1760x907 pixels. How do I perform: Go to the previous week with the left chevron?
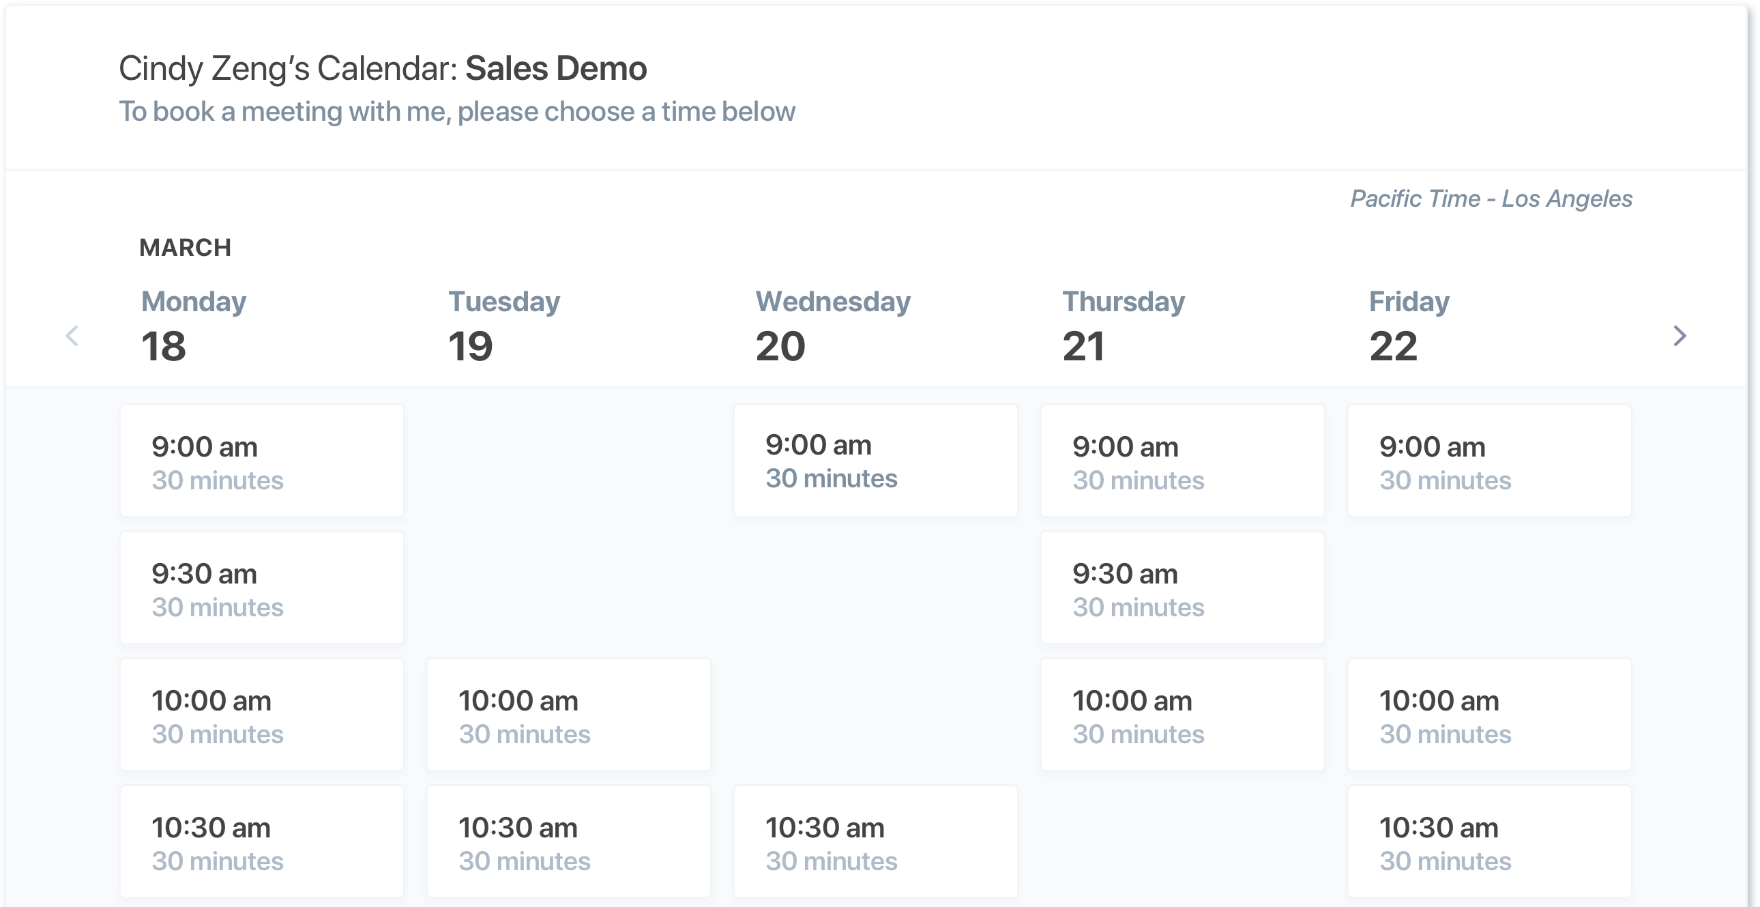click(72, 336)
